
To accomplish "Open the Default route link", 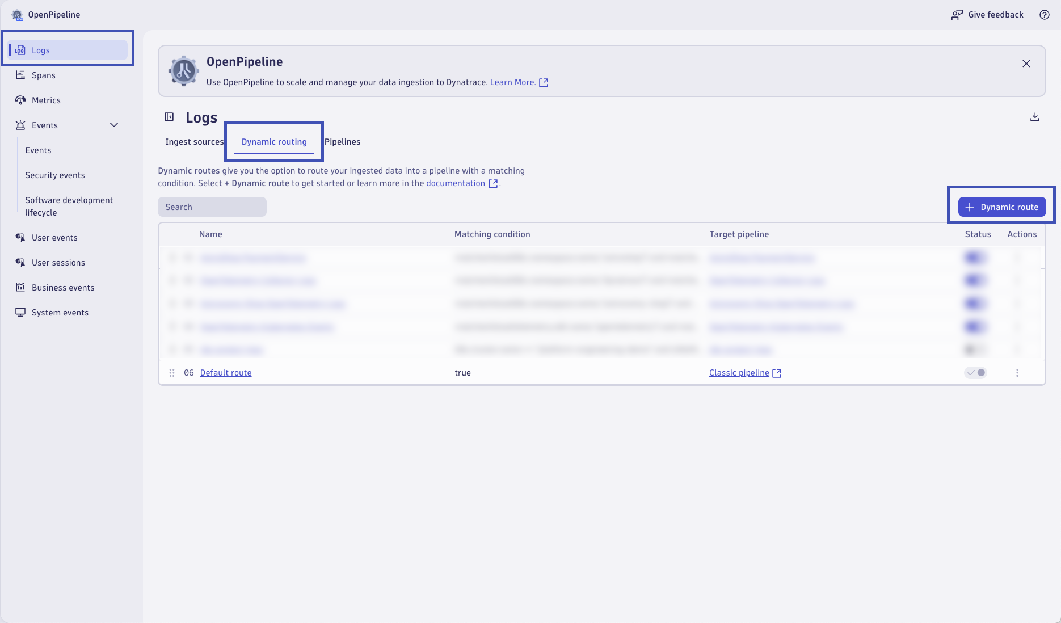I will [226, 373].
